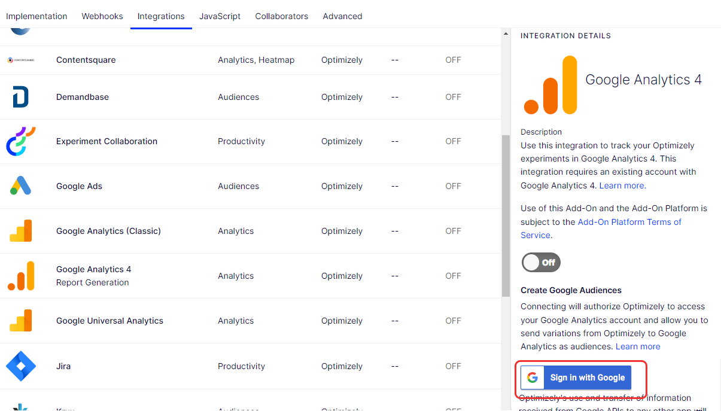Viewport: 721px width, 411px height.
Task: Click OFF status in Google Analytics 4 row
Action: point(453,276)
